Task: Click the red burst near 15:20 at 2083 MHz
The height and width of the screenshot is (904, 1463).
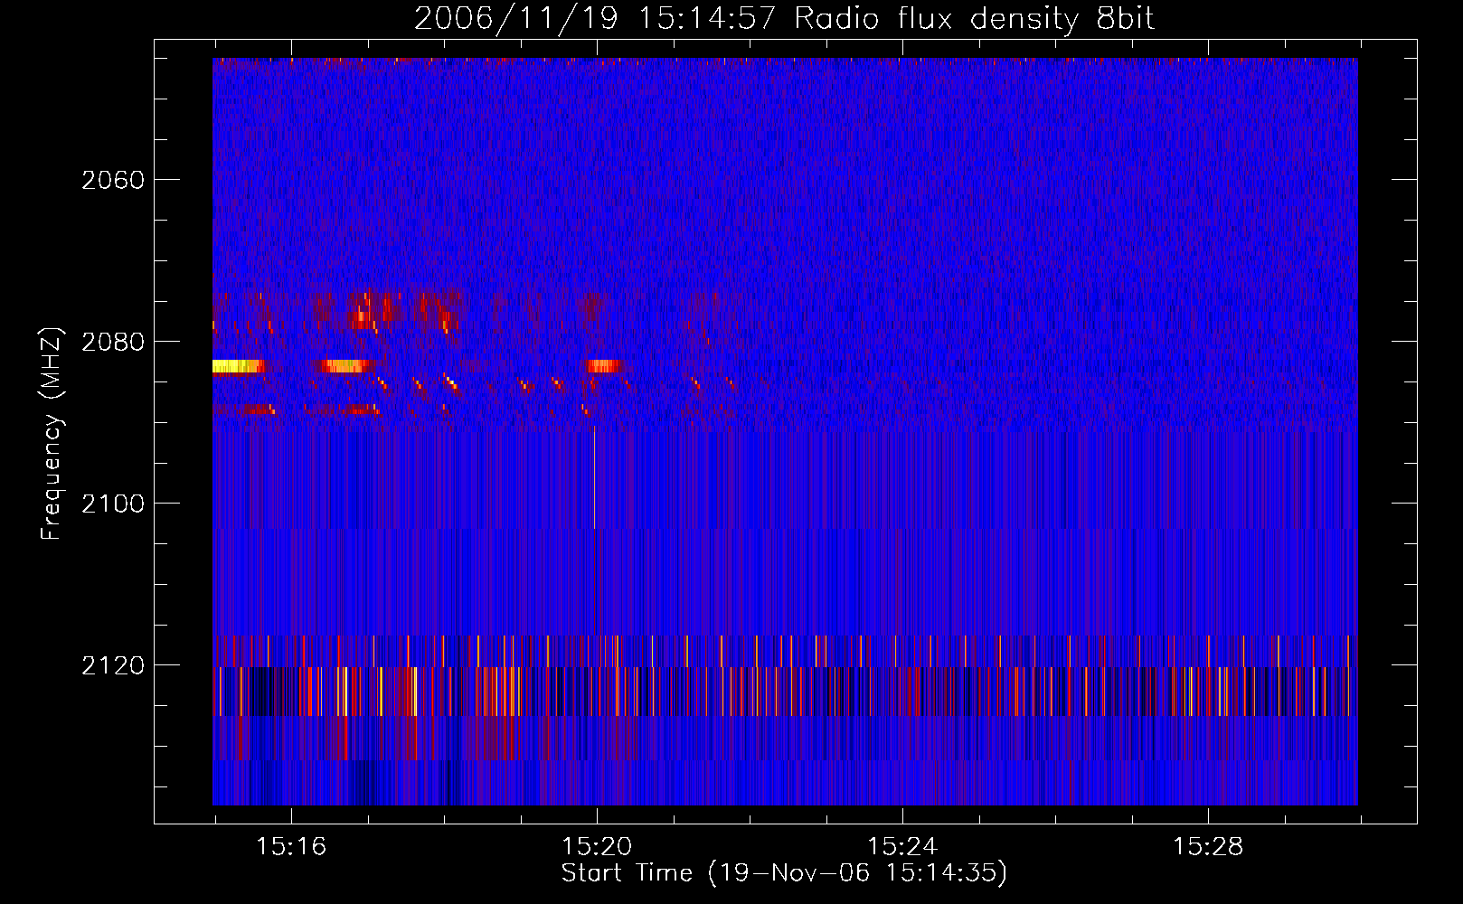Action: (x=603, y=366)
